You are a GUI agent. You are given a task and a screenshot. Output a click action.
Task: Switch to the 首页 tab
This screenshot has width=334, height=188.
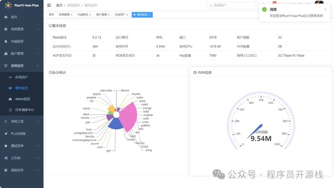[x=51, y=15]
